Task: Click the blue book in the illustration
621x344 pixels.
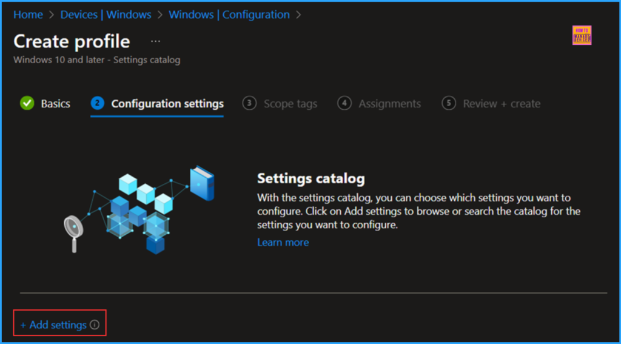Action: (202, 183)
